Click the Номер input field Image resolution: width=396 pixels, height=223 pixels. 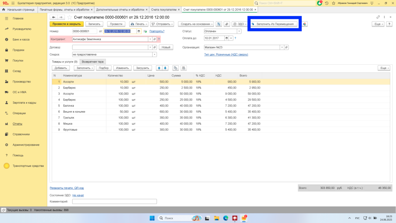click(x=84, y=31)
